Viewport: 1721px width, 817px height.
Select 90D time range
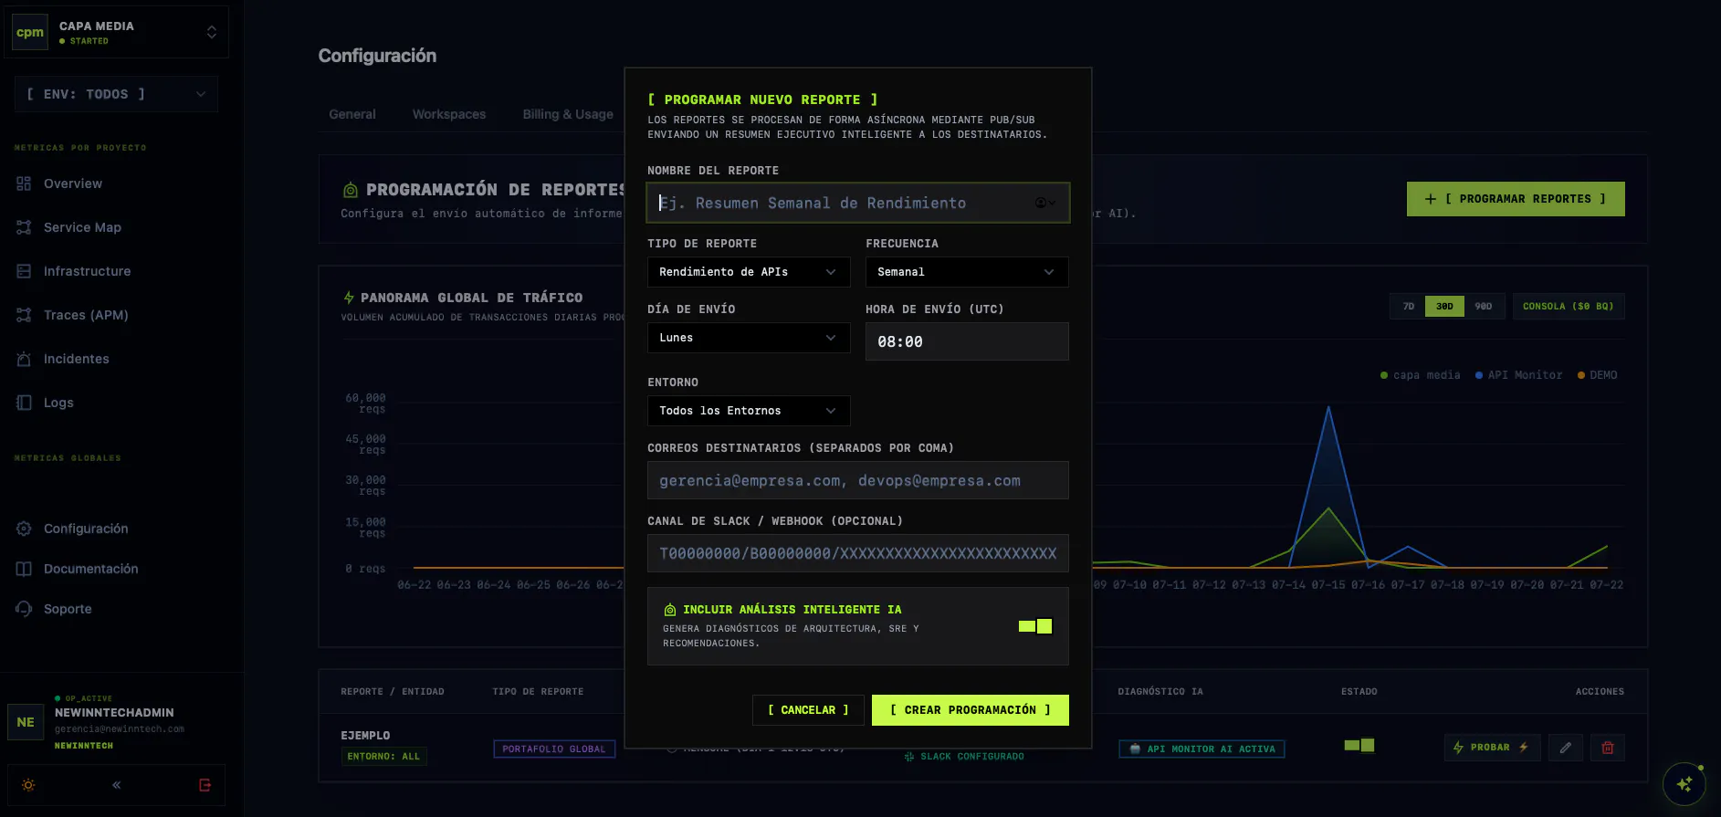1484,307
